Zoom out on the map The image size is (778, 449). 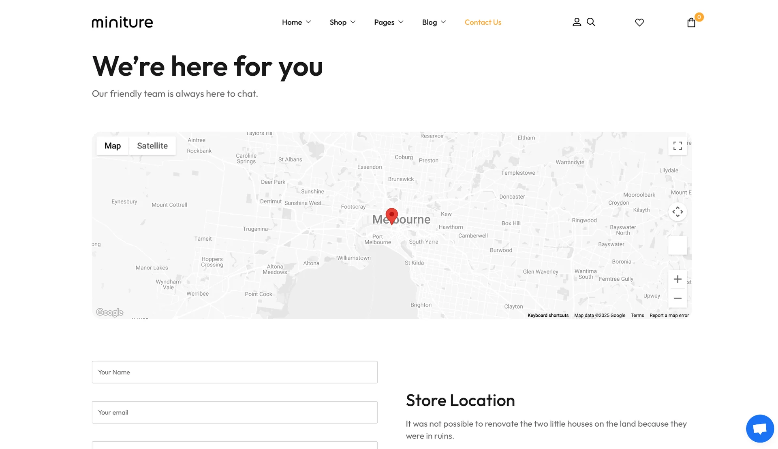tap(678, 299)
